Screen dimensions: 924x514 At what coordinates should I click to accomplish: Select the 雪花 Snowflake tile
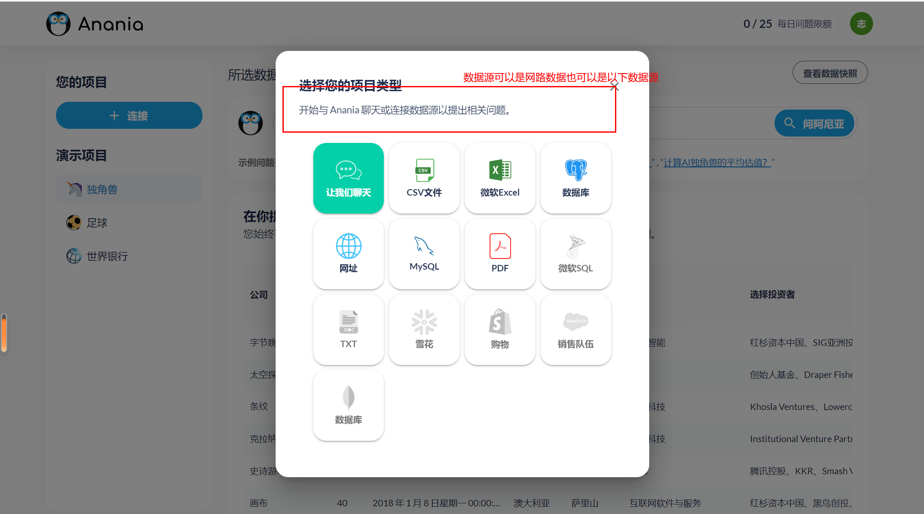[x=424, y=330]
